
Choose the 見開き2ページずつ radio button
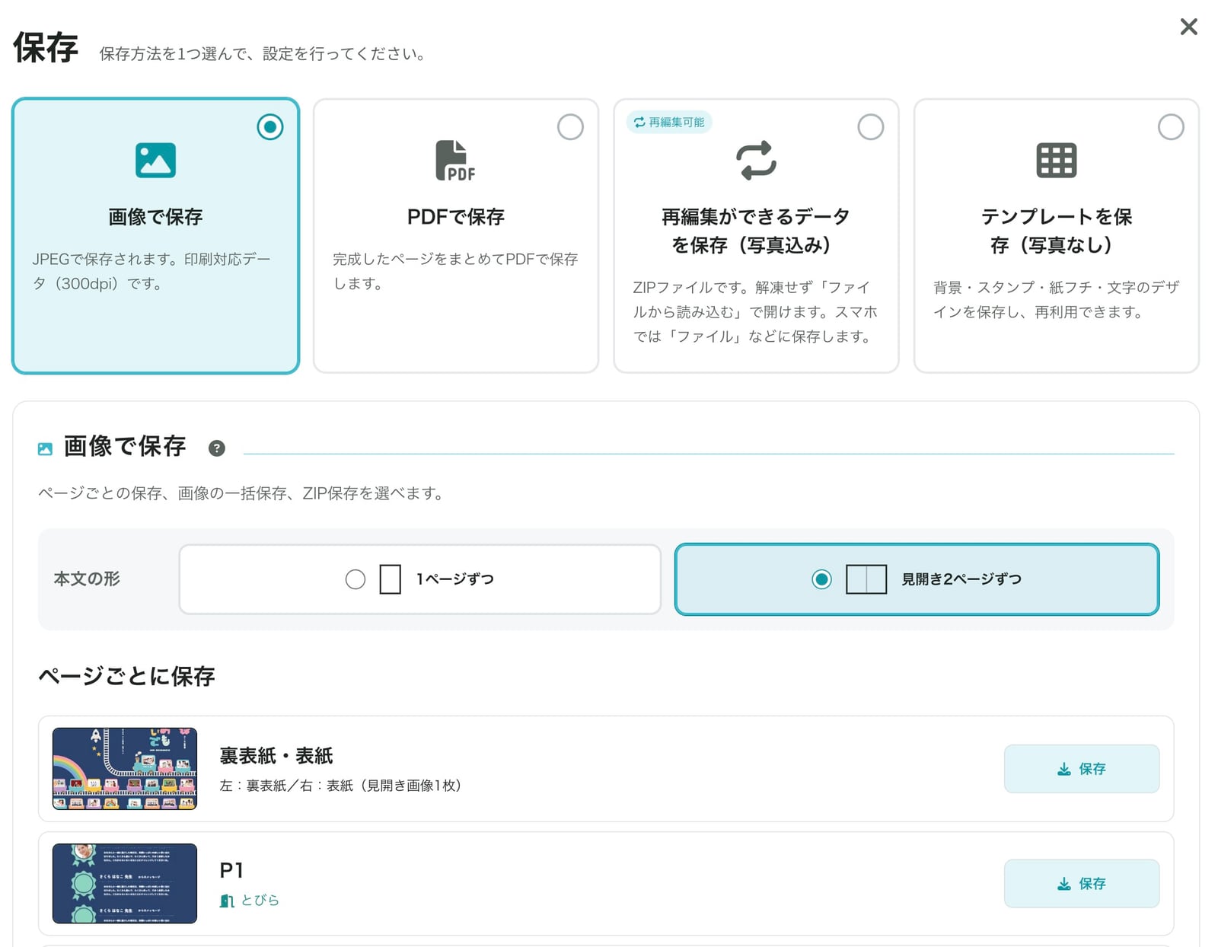click(821, 579)
